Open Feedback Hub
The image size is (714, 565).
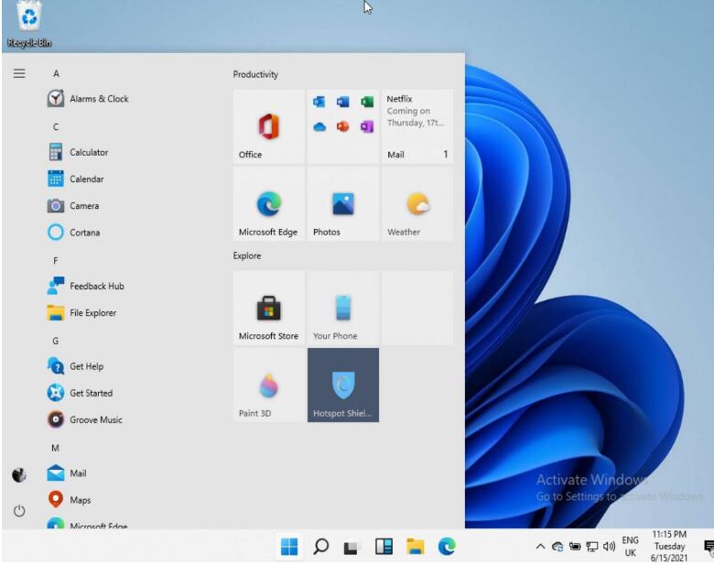(87, 286)
